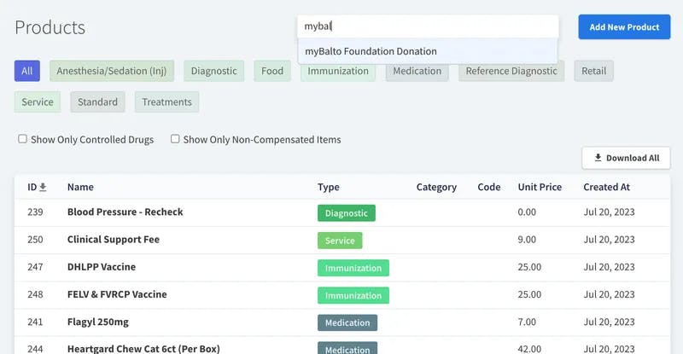683x354 pixels.
Task: Filter products by Retail tag
Action: (593, 71)
